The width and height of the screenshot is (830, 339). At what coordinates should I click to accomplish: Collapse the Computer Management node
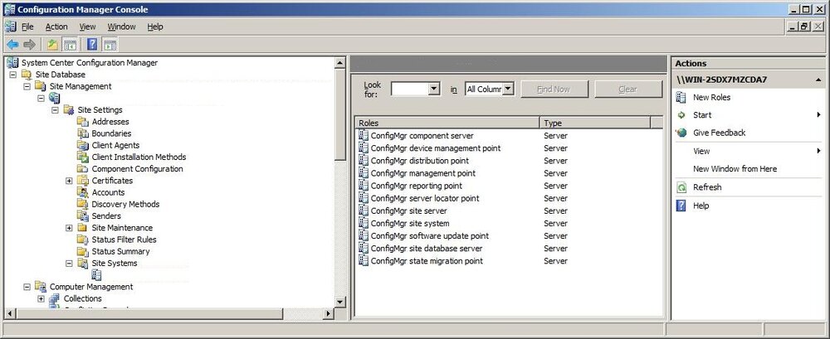click(x=27, y=287)
